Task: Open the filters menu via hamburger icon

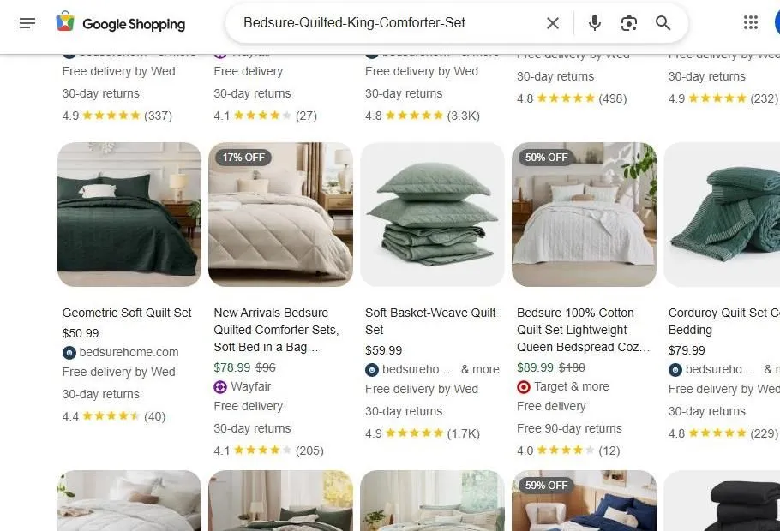Action: [x=27, y=23]
